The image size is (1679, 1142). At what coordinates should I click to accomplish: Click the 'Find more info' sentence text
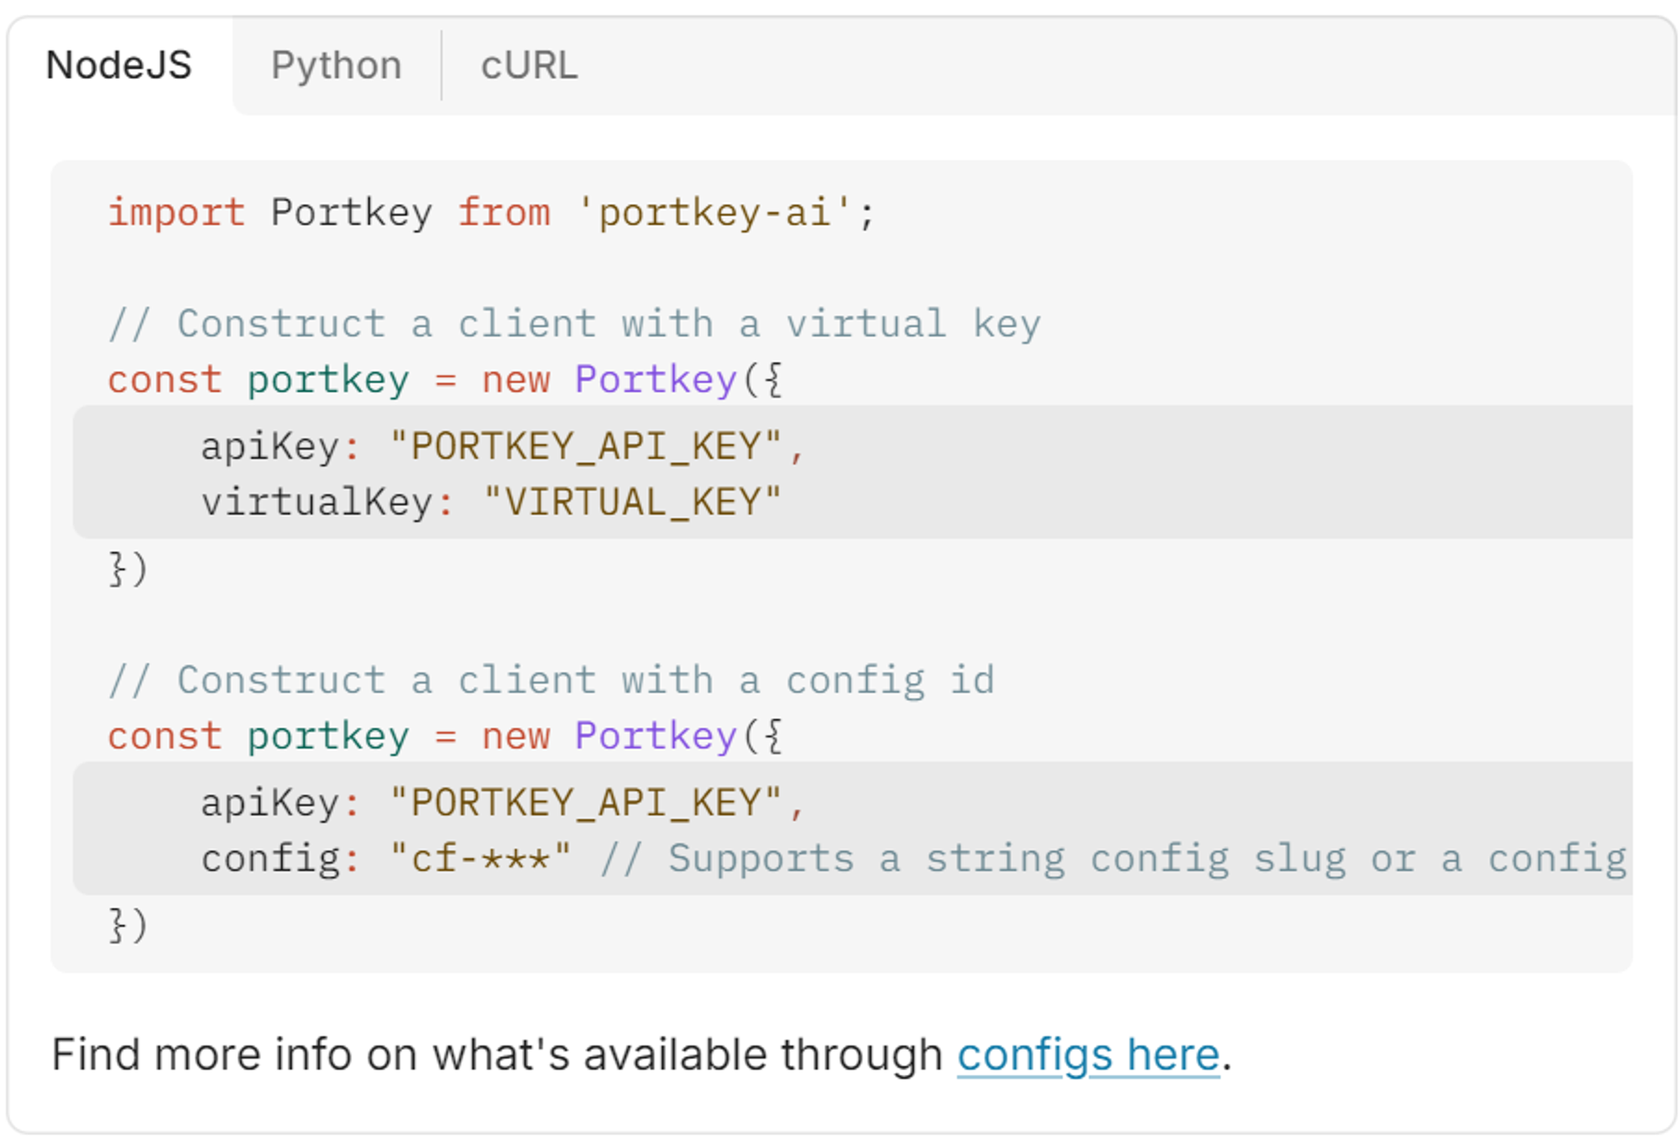(495, 1055)
